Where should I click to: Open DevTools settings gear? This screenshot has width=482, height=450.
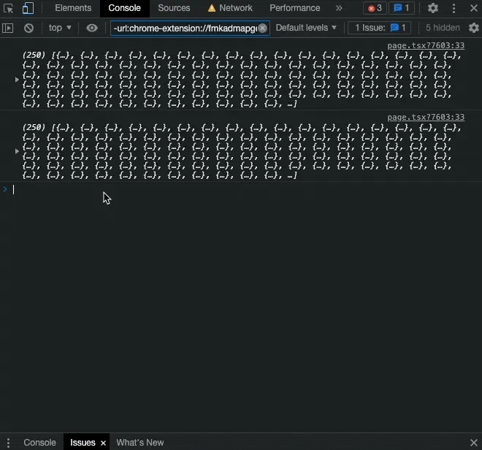tap(432, 8)
